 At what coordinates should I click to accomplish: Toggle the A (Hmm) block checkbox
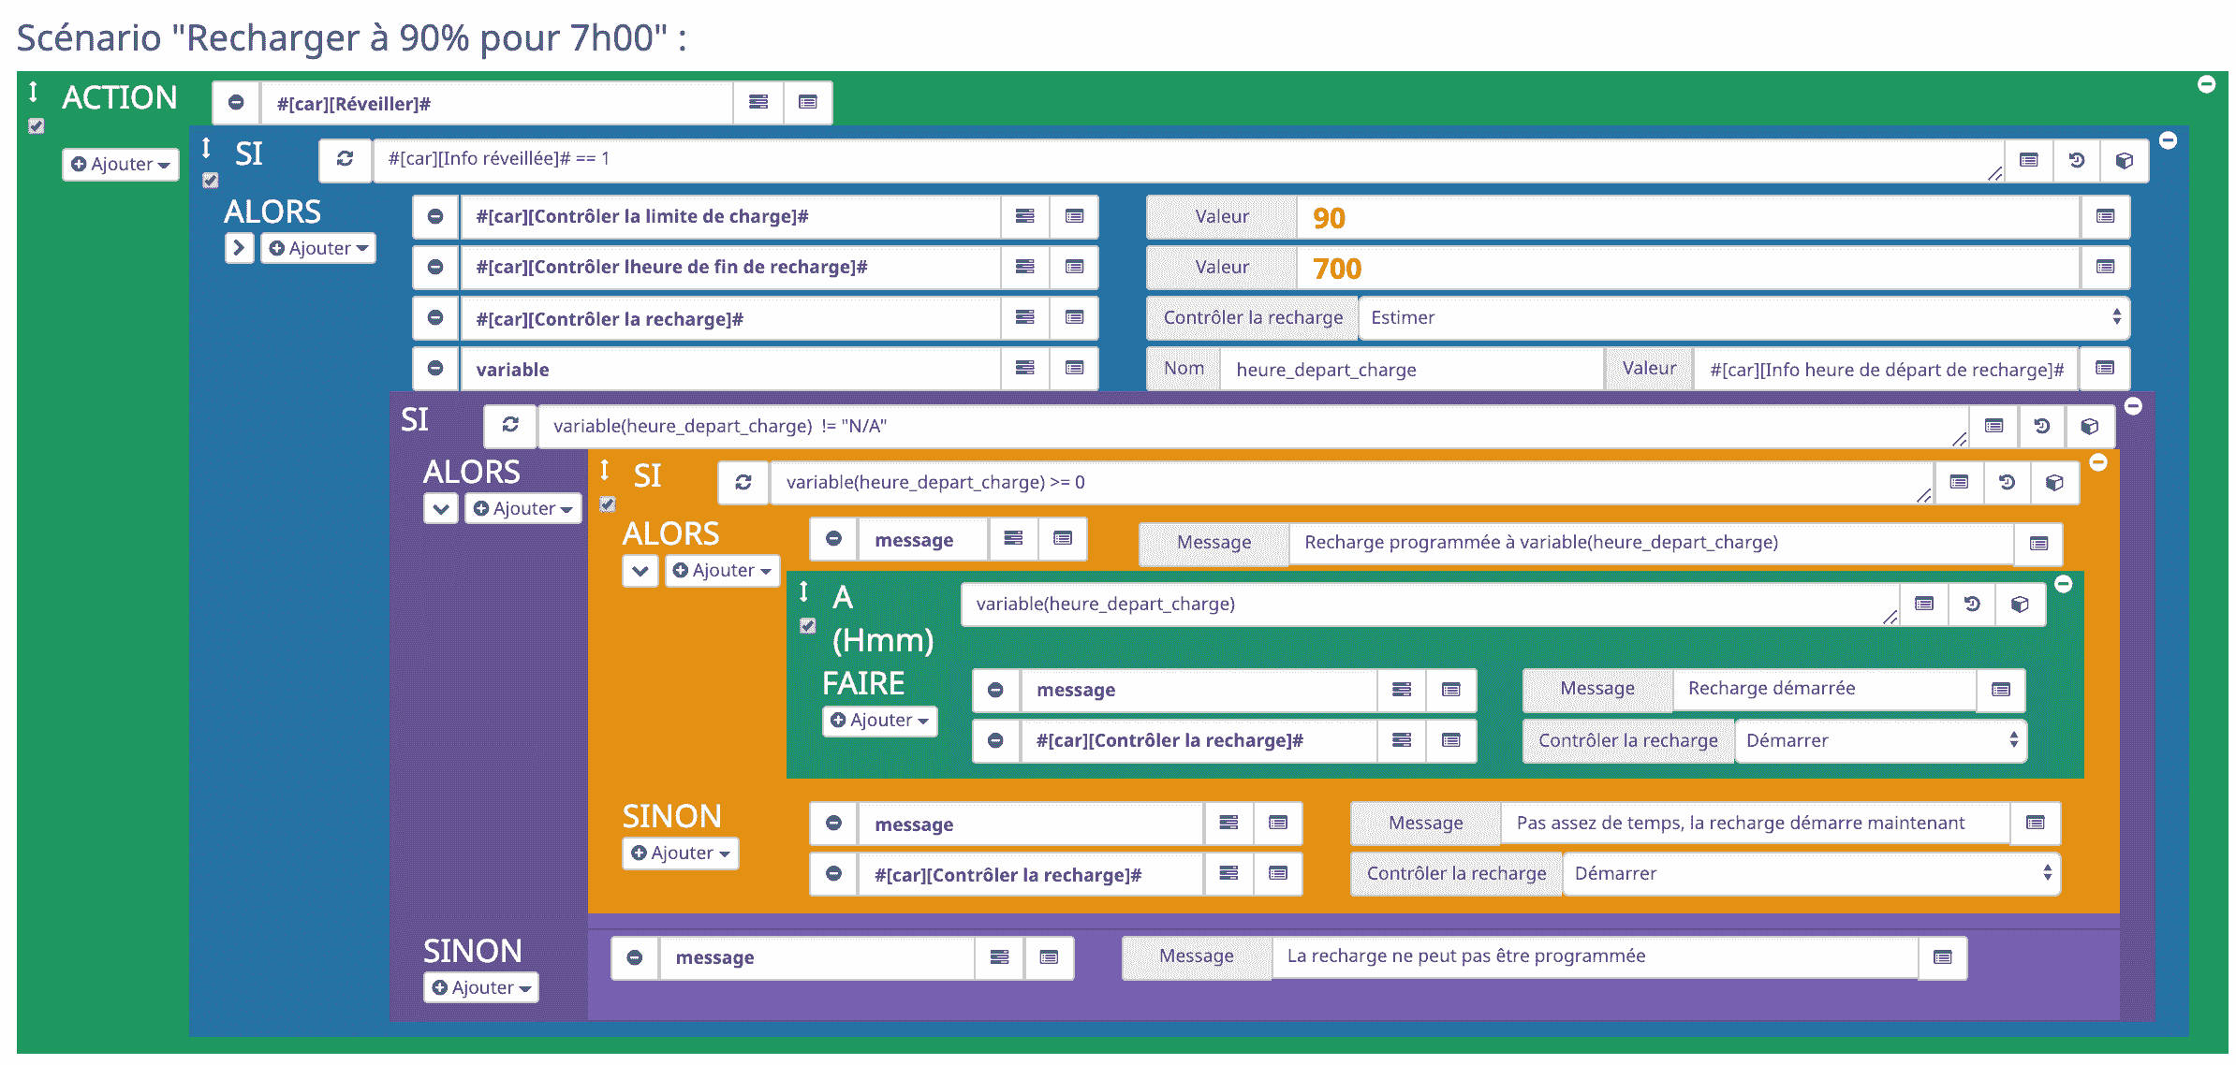pos(808,625)
